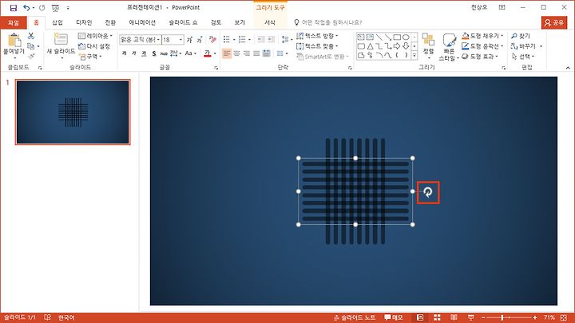Click the Undo arrow in the title bar

click(26, 7)
